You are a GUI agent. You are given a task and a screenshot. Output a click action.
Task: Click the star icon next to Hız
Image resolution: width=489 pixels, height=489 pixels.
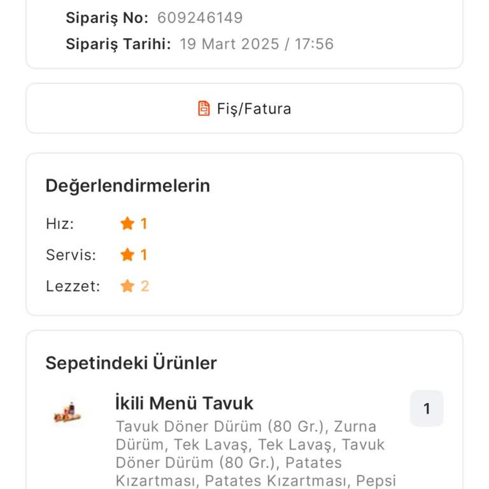point(127,223)
